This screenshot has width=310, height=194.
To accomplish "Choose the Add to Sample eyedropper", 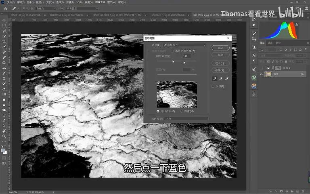I will (x=221, y=79).
